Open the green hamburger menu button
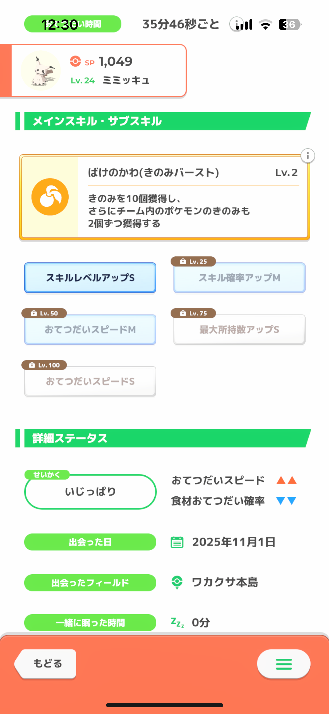This screenshot has width=329, height=714. 284,664
